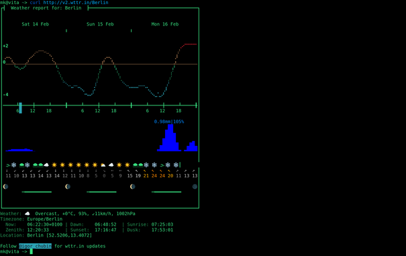This screenshot has width=406, height=256.
Task: Click the leftmost green cloud icon
Action: click(x=21, y=165)
